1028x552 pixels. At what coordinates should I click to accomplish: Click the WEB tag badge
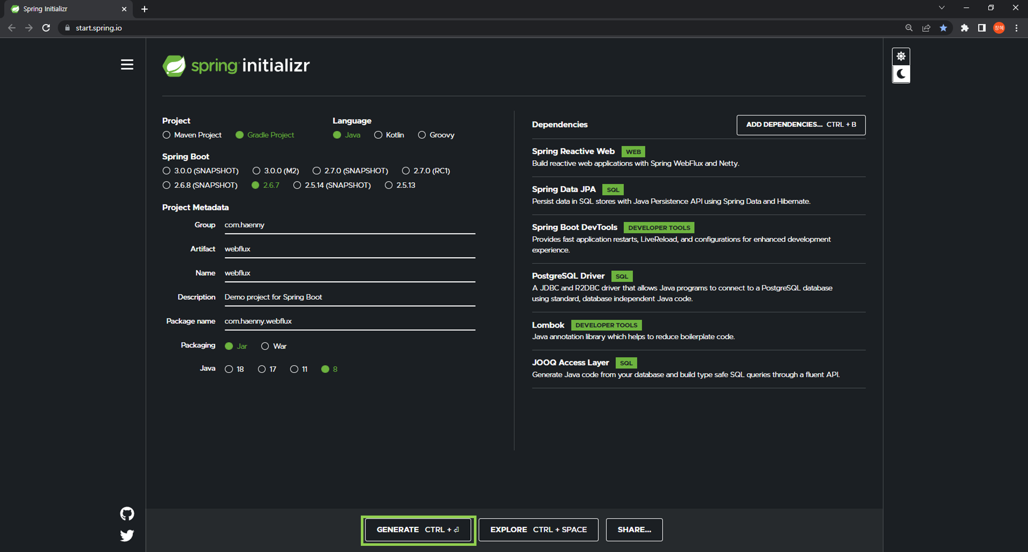tap(633, 152)
